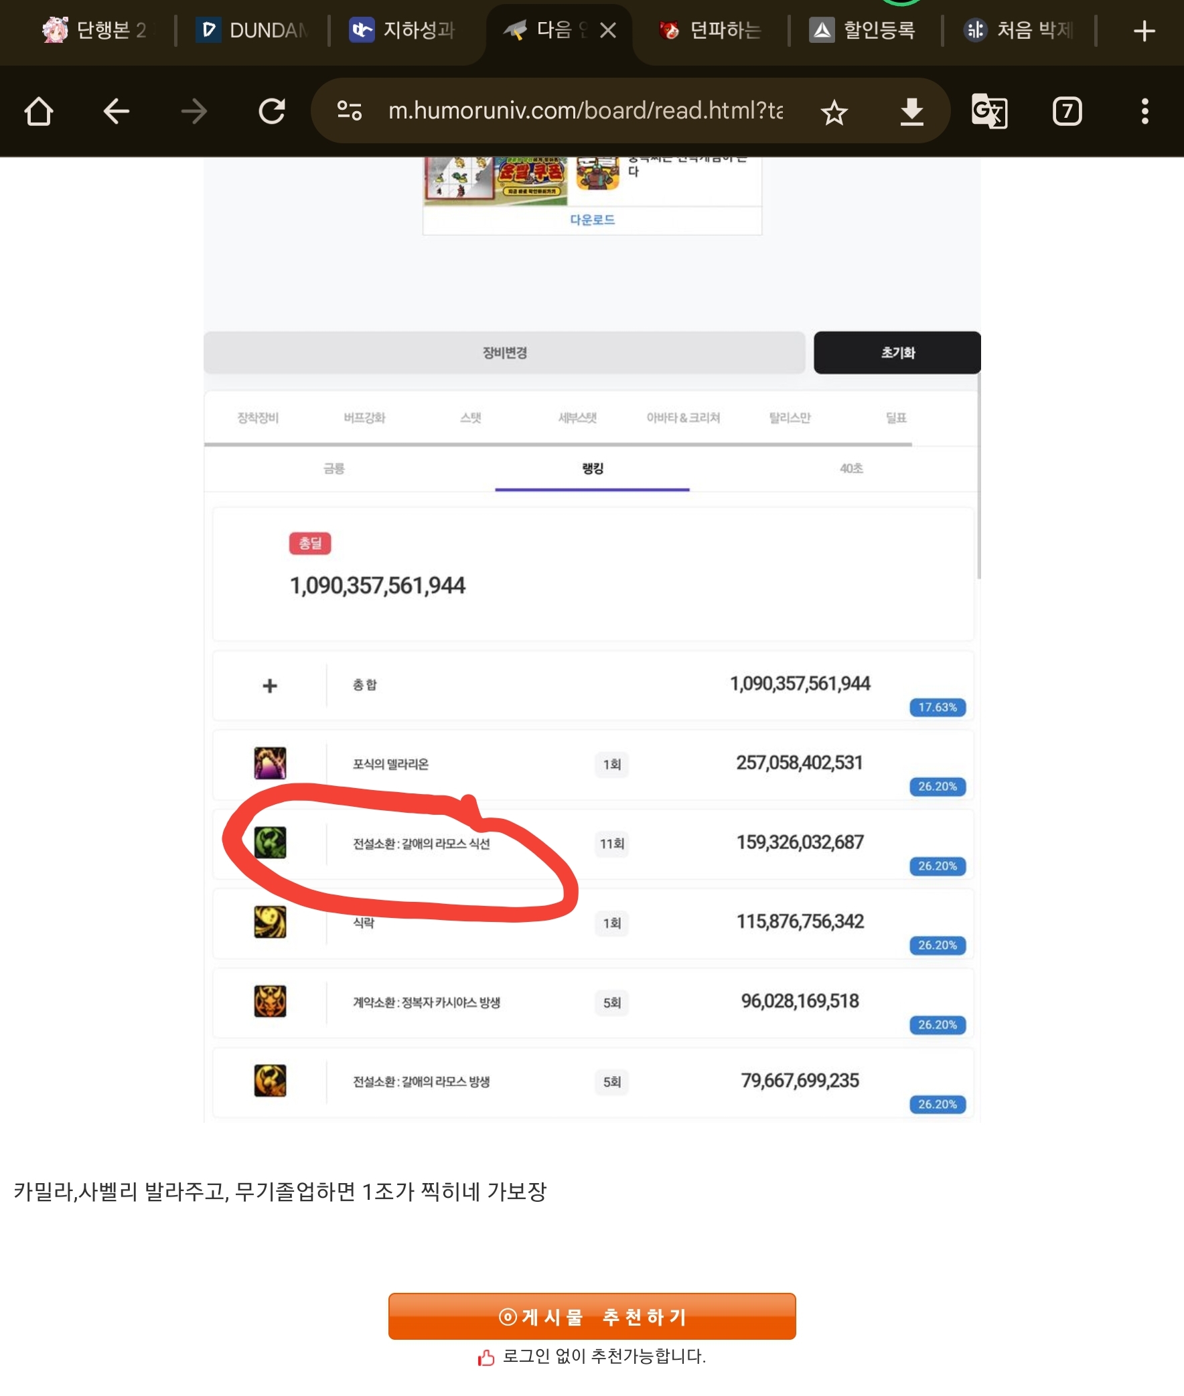Click damage value 115,876,756,342

pyautogui.click(x=800, y=921)
